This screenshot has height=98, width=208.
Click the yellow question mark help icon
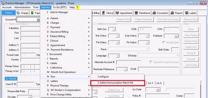77,8
